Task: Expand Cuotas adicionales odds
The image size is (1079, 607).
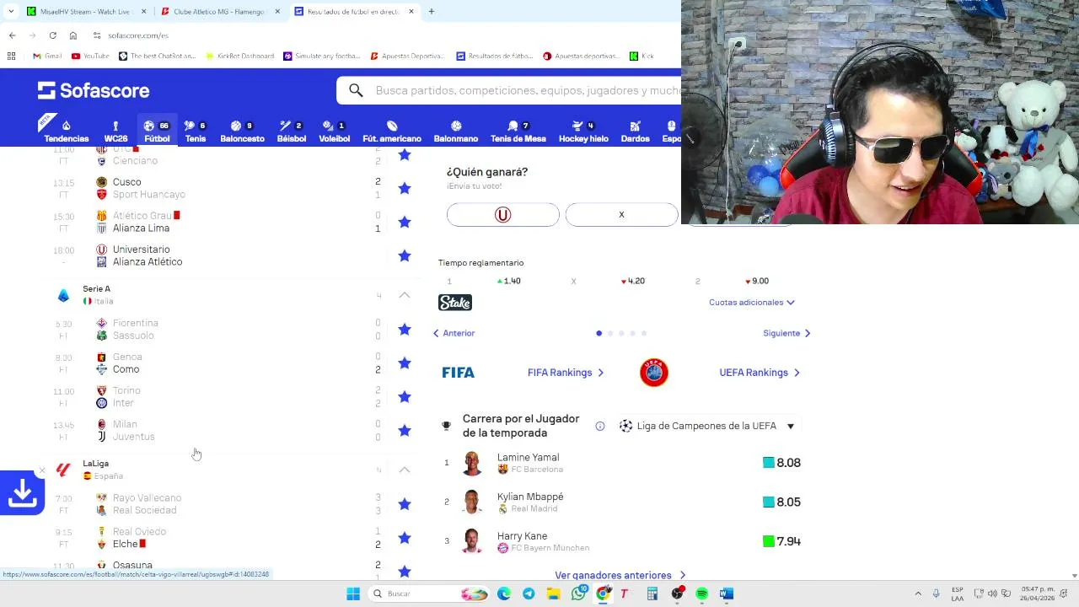Action: coord(752,302)
